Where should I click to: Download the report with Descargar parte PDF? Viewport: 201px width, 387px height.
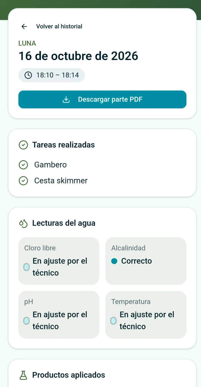102,99
